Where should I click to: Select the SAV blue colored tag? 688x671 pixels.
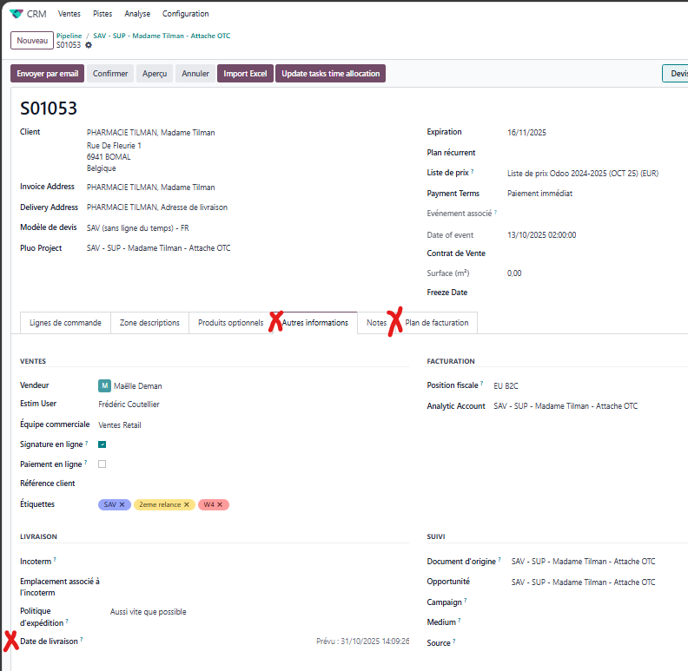click(x=109, y=504)
